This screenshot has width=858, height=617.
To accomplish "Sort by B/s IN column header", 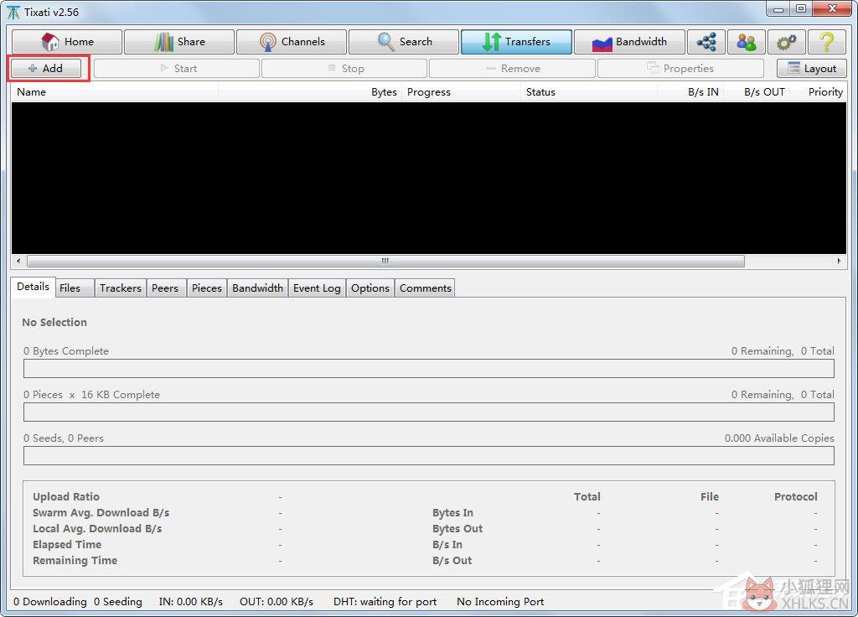I will [x=690, y=92].
